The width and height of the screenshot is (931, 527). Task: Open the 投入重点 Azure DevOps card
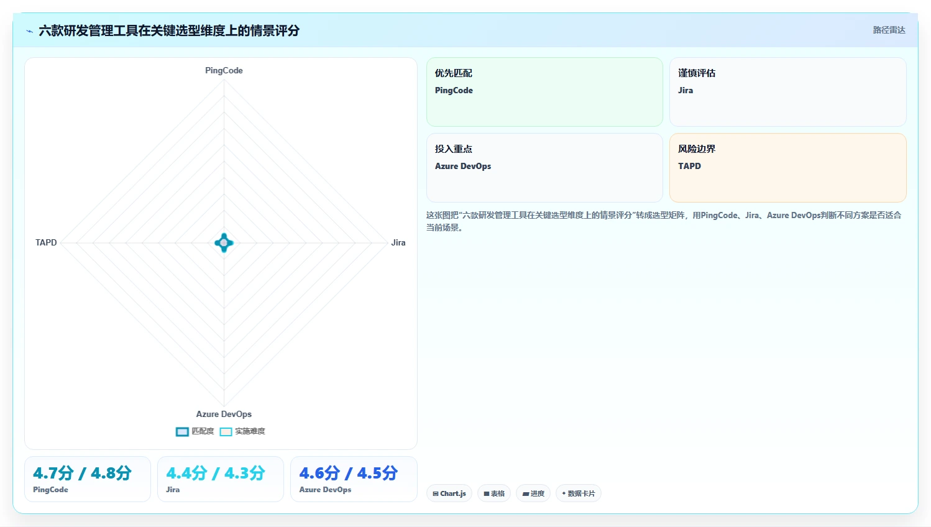click(544, 168)
